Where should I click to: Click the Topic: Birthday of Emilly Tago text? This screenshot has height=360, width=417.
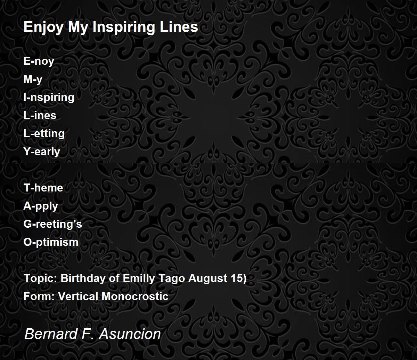pos(105,279)
